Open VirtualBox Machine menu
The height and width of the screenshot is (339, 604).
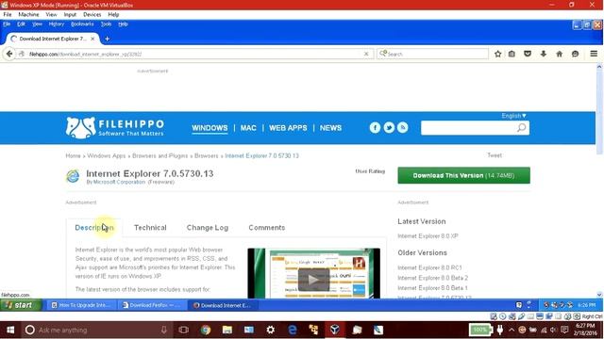[28, 15]
